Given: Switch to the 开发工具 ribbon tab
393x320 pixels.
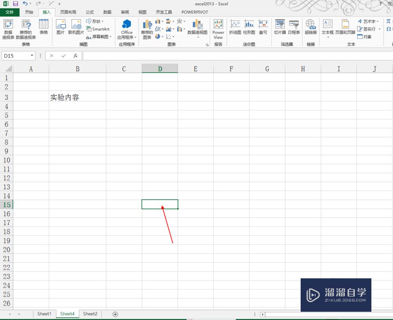Looking at the screenshot, I should (x=164, y=12).
